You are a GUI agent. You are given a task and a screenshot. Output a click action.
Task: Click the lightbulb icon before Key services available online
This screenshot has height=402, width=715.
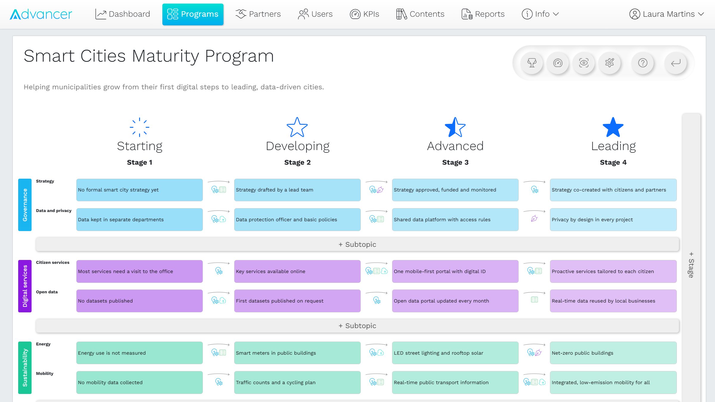219,271
